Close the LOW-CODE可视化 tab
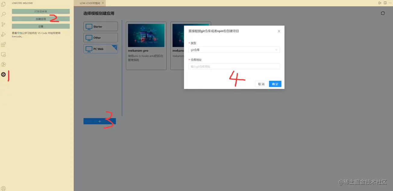This screenshot has width=393, height=191. (x=103, y=3)
